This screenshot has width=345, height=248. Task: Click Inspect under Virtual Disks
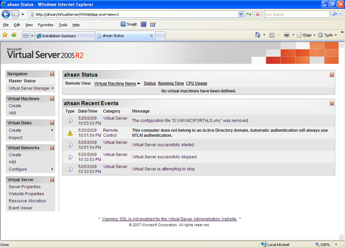(16, 138)
